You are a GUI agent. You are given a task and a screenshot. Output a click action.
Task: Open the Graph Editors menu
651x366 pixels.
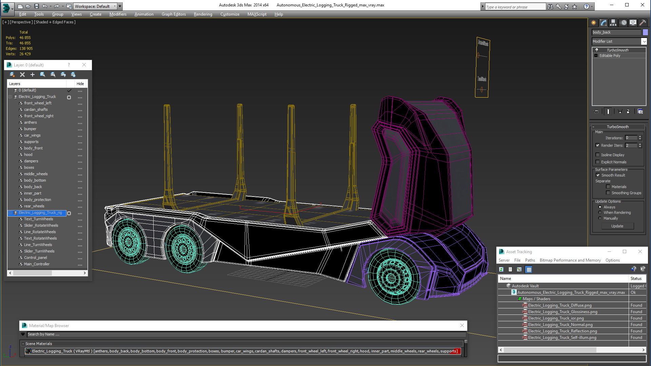point(174,14)
